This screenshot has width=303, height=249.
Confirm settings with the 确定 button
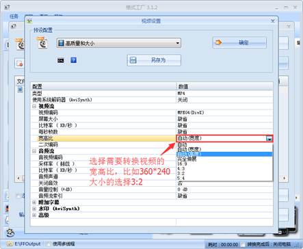click(239, 42)
